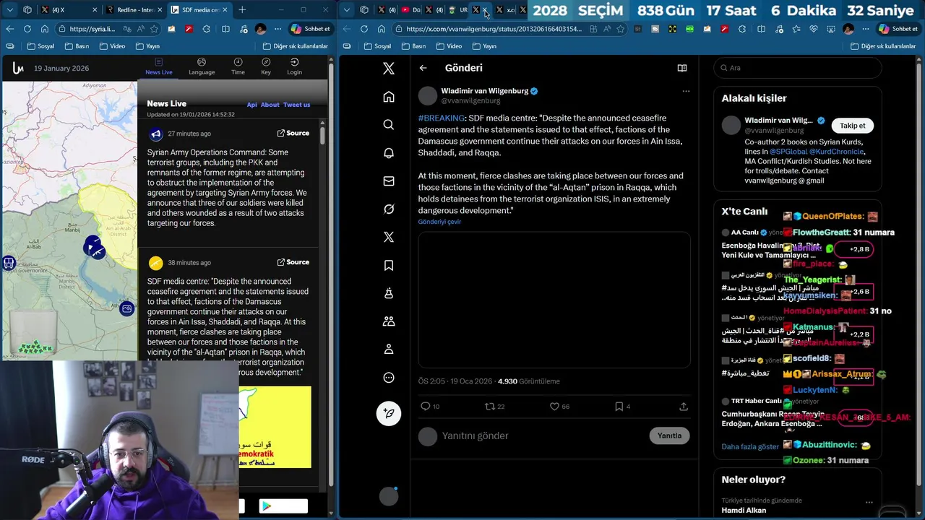Click the @SPGlobal mention in the bio
This screenshot has height=520, width=925.
788,152
